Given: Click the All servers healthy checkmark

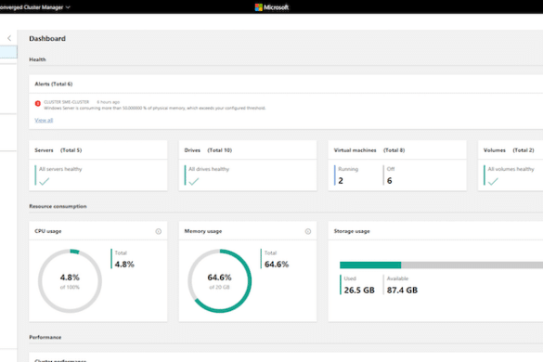Looking at the screenshot, I should (44, 181).
